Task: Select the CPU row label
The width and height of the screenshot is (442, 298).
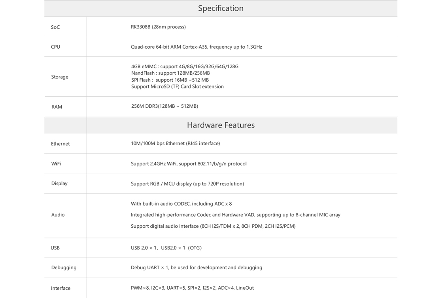Action: point(55,47)
